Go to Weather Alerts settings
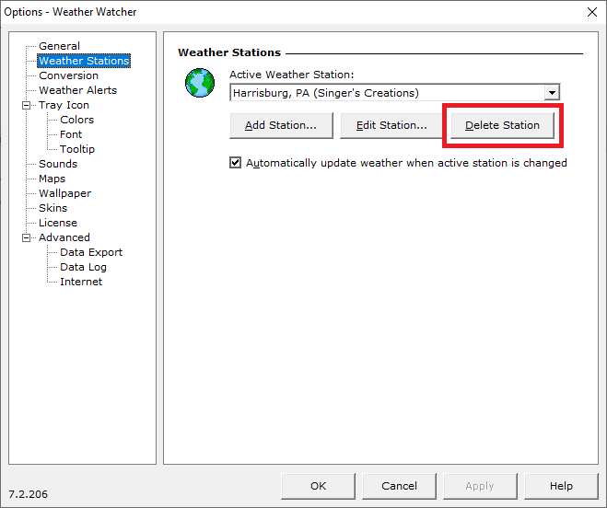 (77, 90)
